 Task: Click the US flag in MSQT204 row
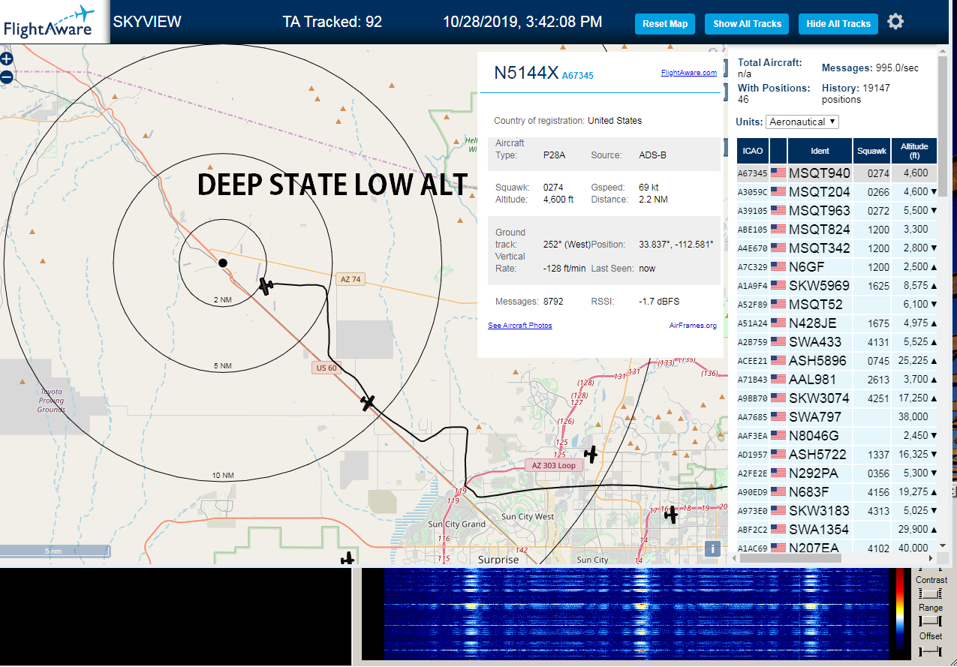pyautogui.click(x=778, y=192)
